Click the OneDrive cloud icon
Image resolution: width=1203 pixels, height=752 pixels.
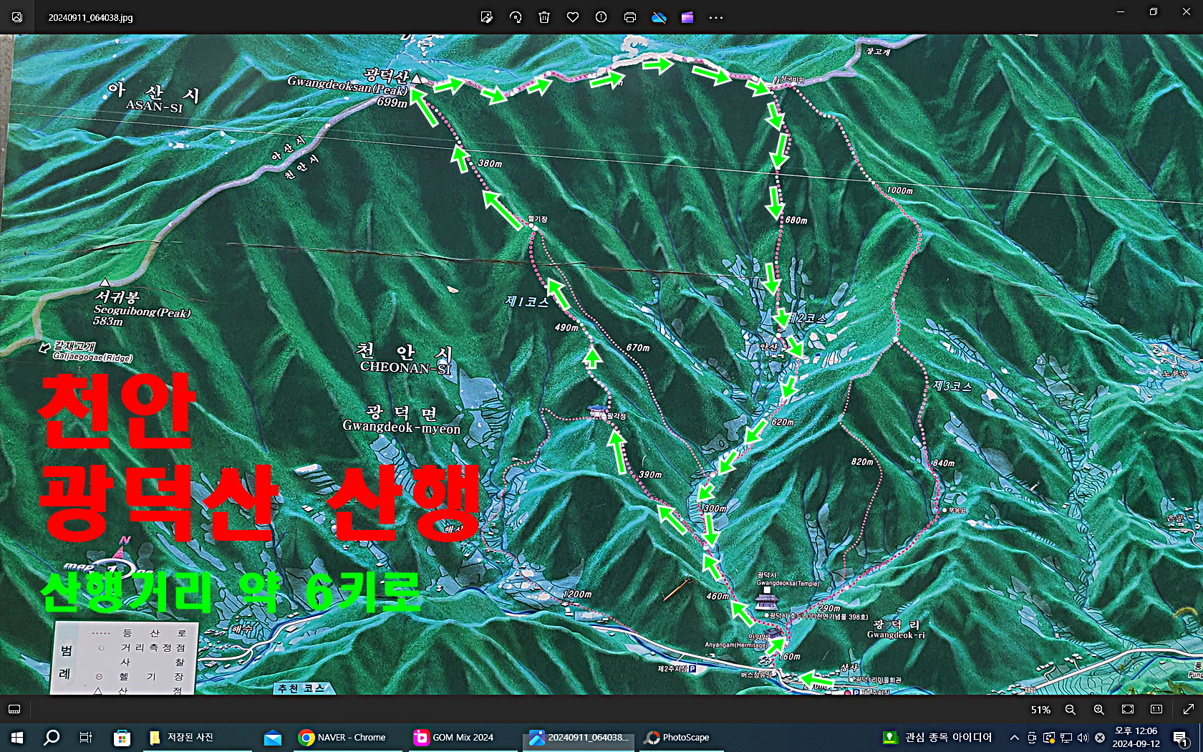pos(659,17)
